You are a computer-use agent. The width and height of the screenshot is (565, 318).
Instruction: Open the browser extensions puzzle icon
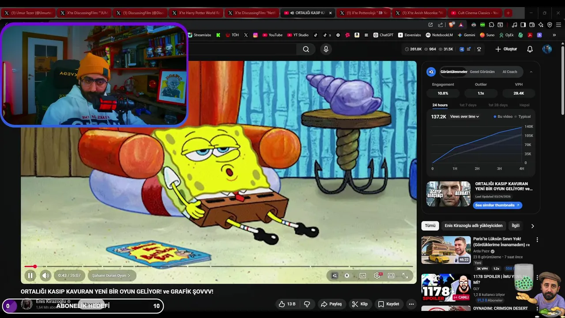491,25
